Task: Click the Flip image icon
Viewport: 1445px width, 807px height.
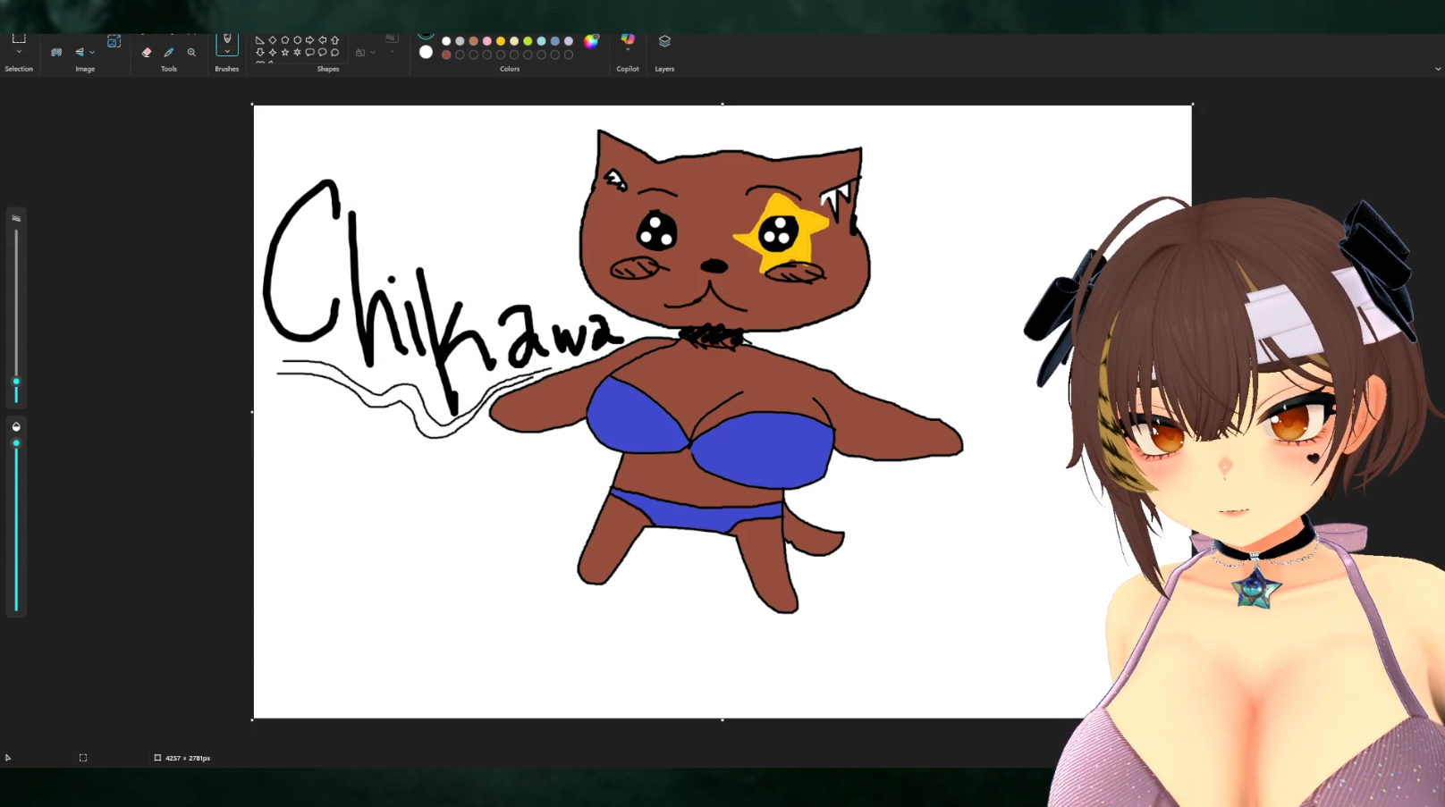Action: (x=80, y=53)
